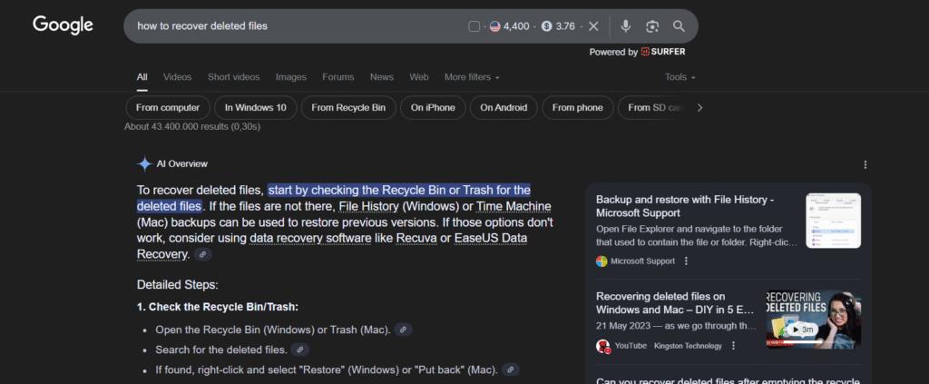Click the US flag search volume icon

click(494, 26)
